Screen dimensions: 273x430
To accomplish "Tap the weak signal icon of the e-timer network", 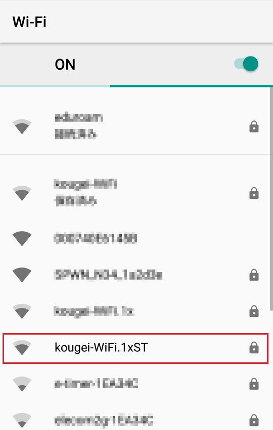I will coord(22,384).
